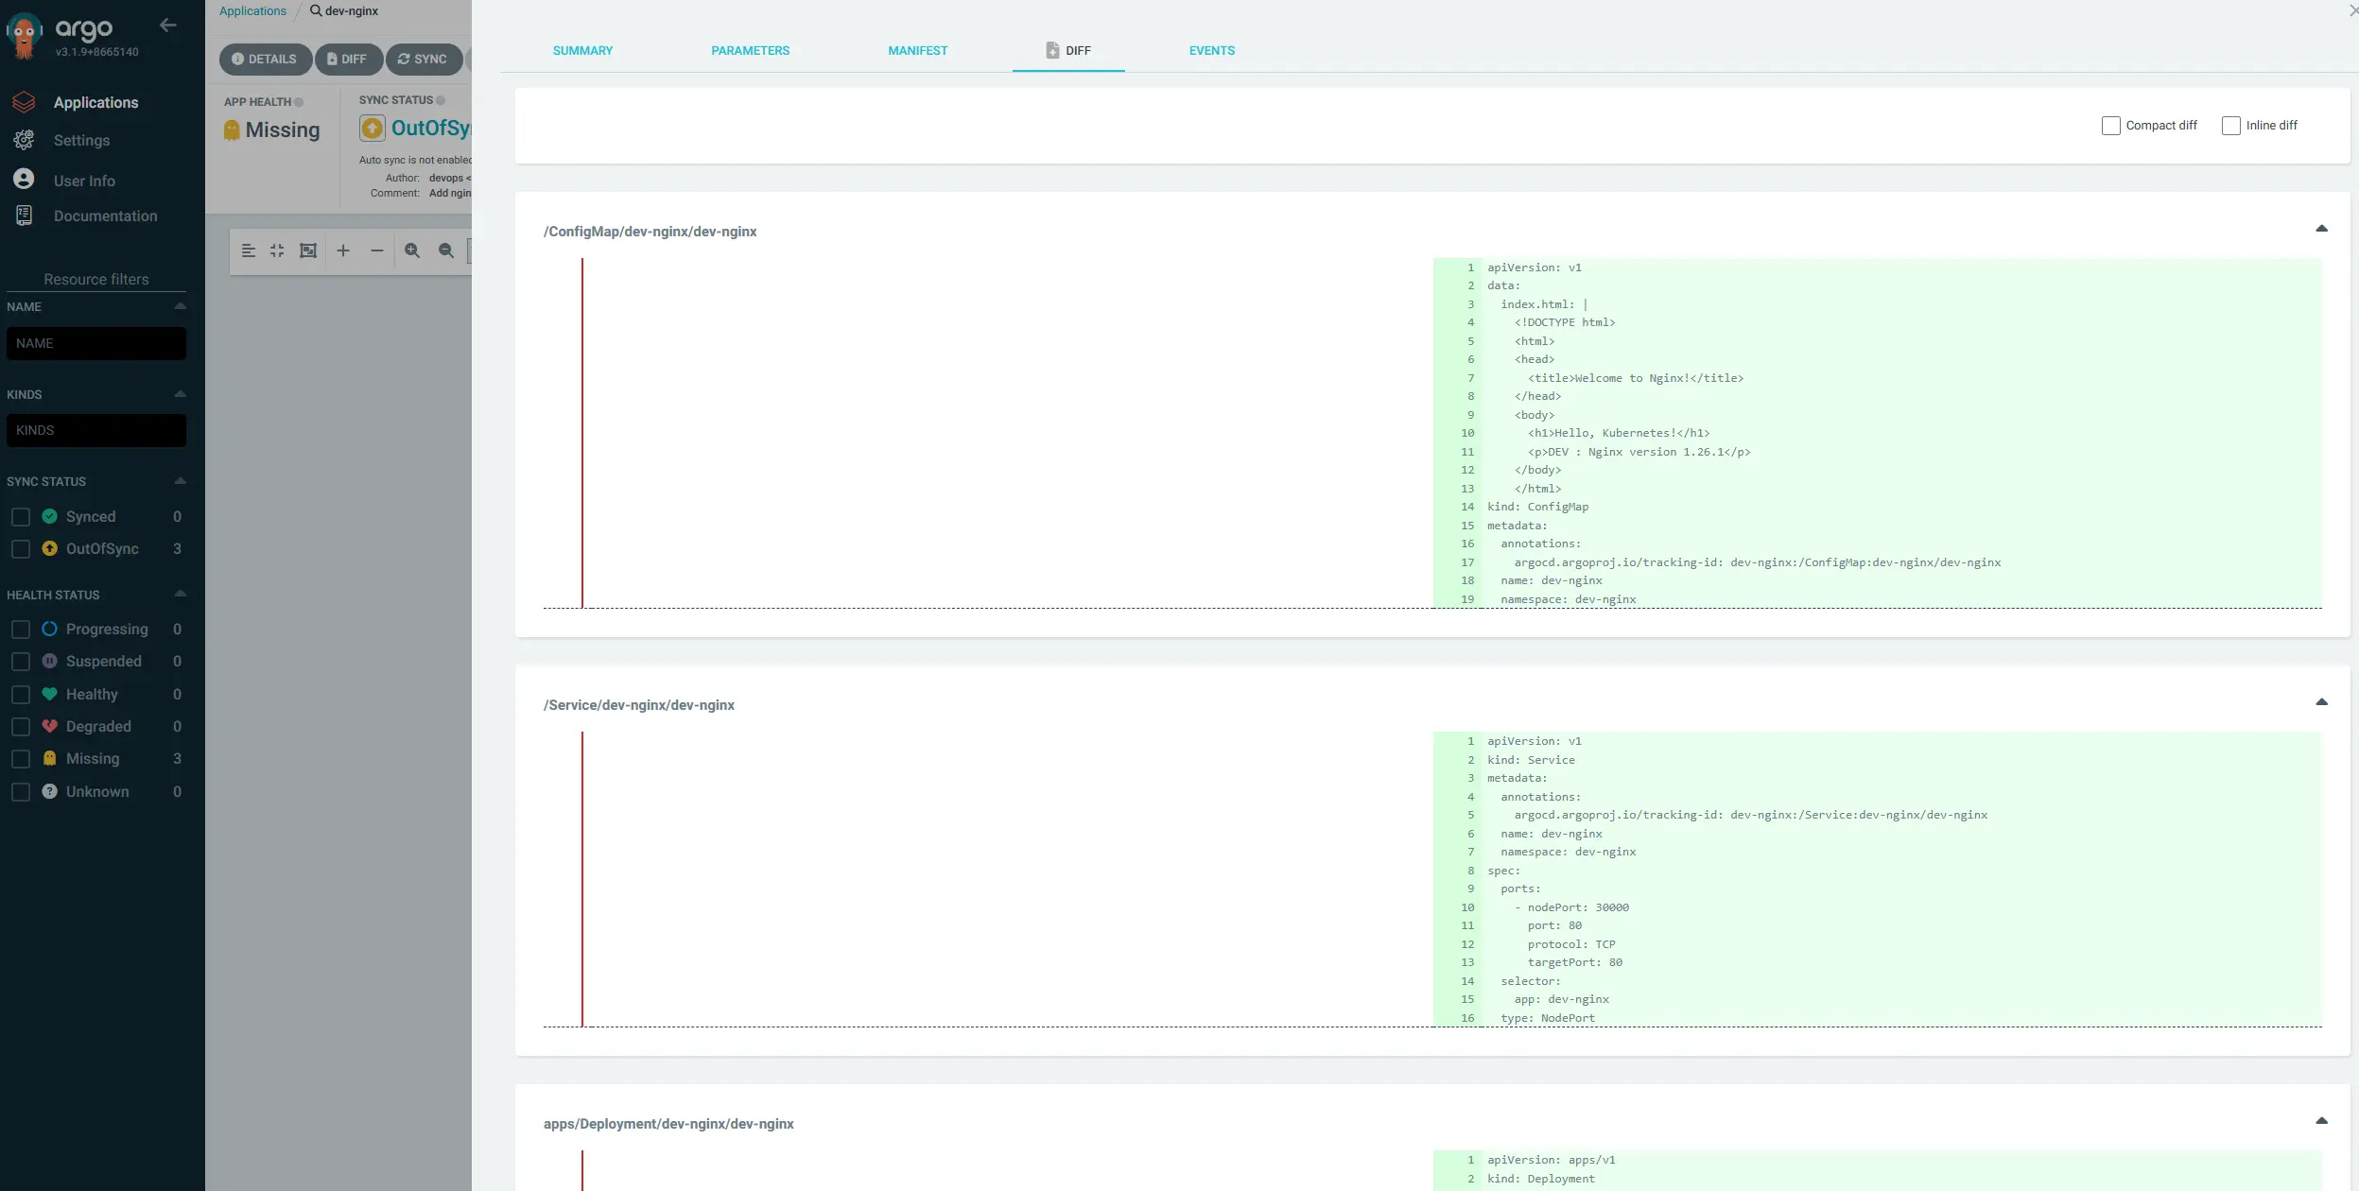This screenshot has height=1191, width=2359.
Task: Collapse the ConfigMap dev-nginx diff section
Action: point(2321,229)
